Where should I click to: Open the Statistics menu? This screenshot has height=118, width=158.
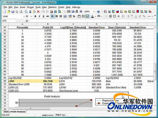click(52, 7)
